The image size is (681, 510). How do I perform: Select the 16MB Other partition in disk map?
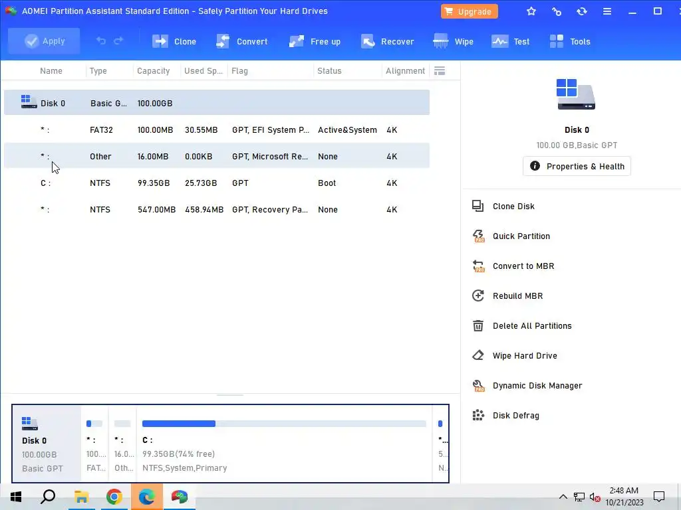122,443
